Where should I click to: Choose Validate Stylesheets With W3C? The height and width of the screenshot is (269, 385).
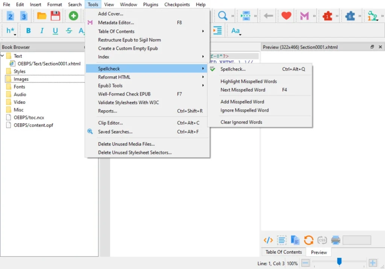(x=147, y=102)
